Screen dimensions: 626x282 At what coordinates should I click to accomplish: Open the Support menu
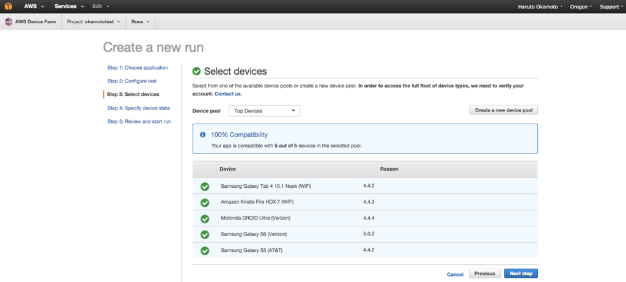(611, 7)
